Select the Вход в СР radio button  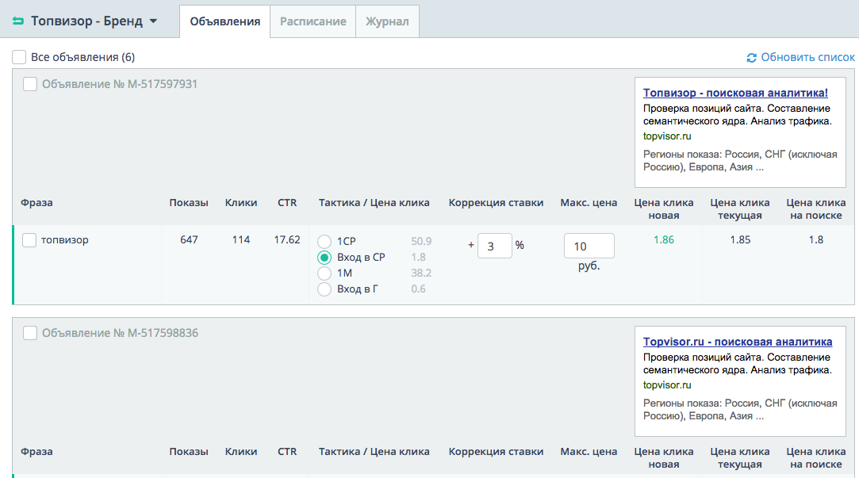(324, 258)
